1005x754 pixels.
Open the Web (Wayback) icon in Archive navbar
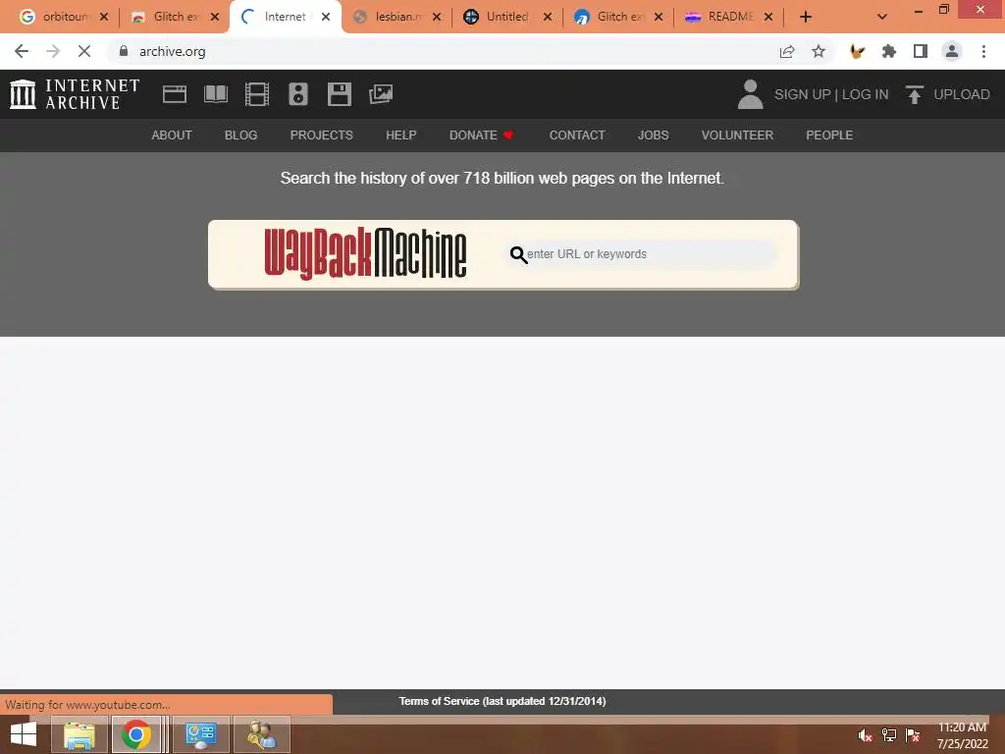(175, 94)
